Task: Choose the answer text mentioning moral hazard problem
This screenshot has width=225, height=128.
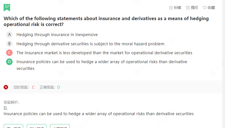Action: (x=90, y=44)
